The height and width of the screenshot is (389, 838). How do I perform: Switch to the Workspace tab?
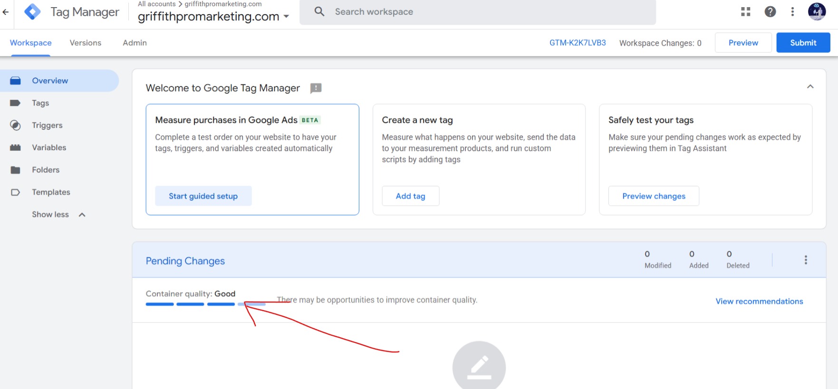click(31, 43)
